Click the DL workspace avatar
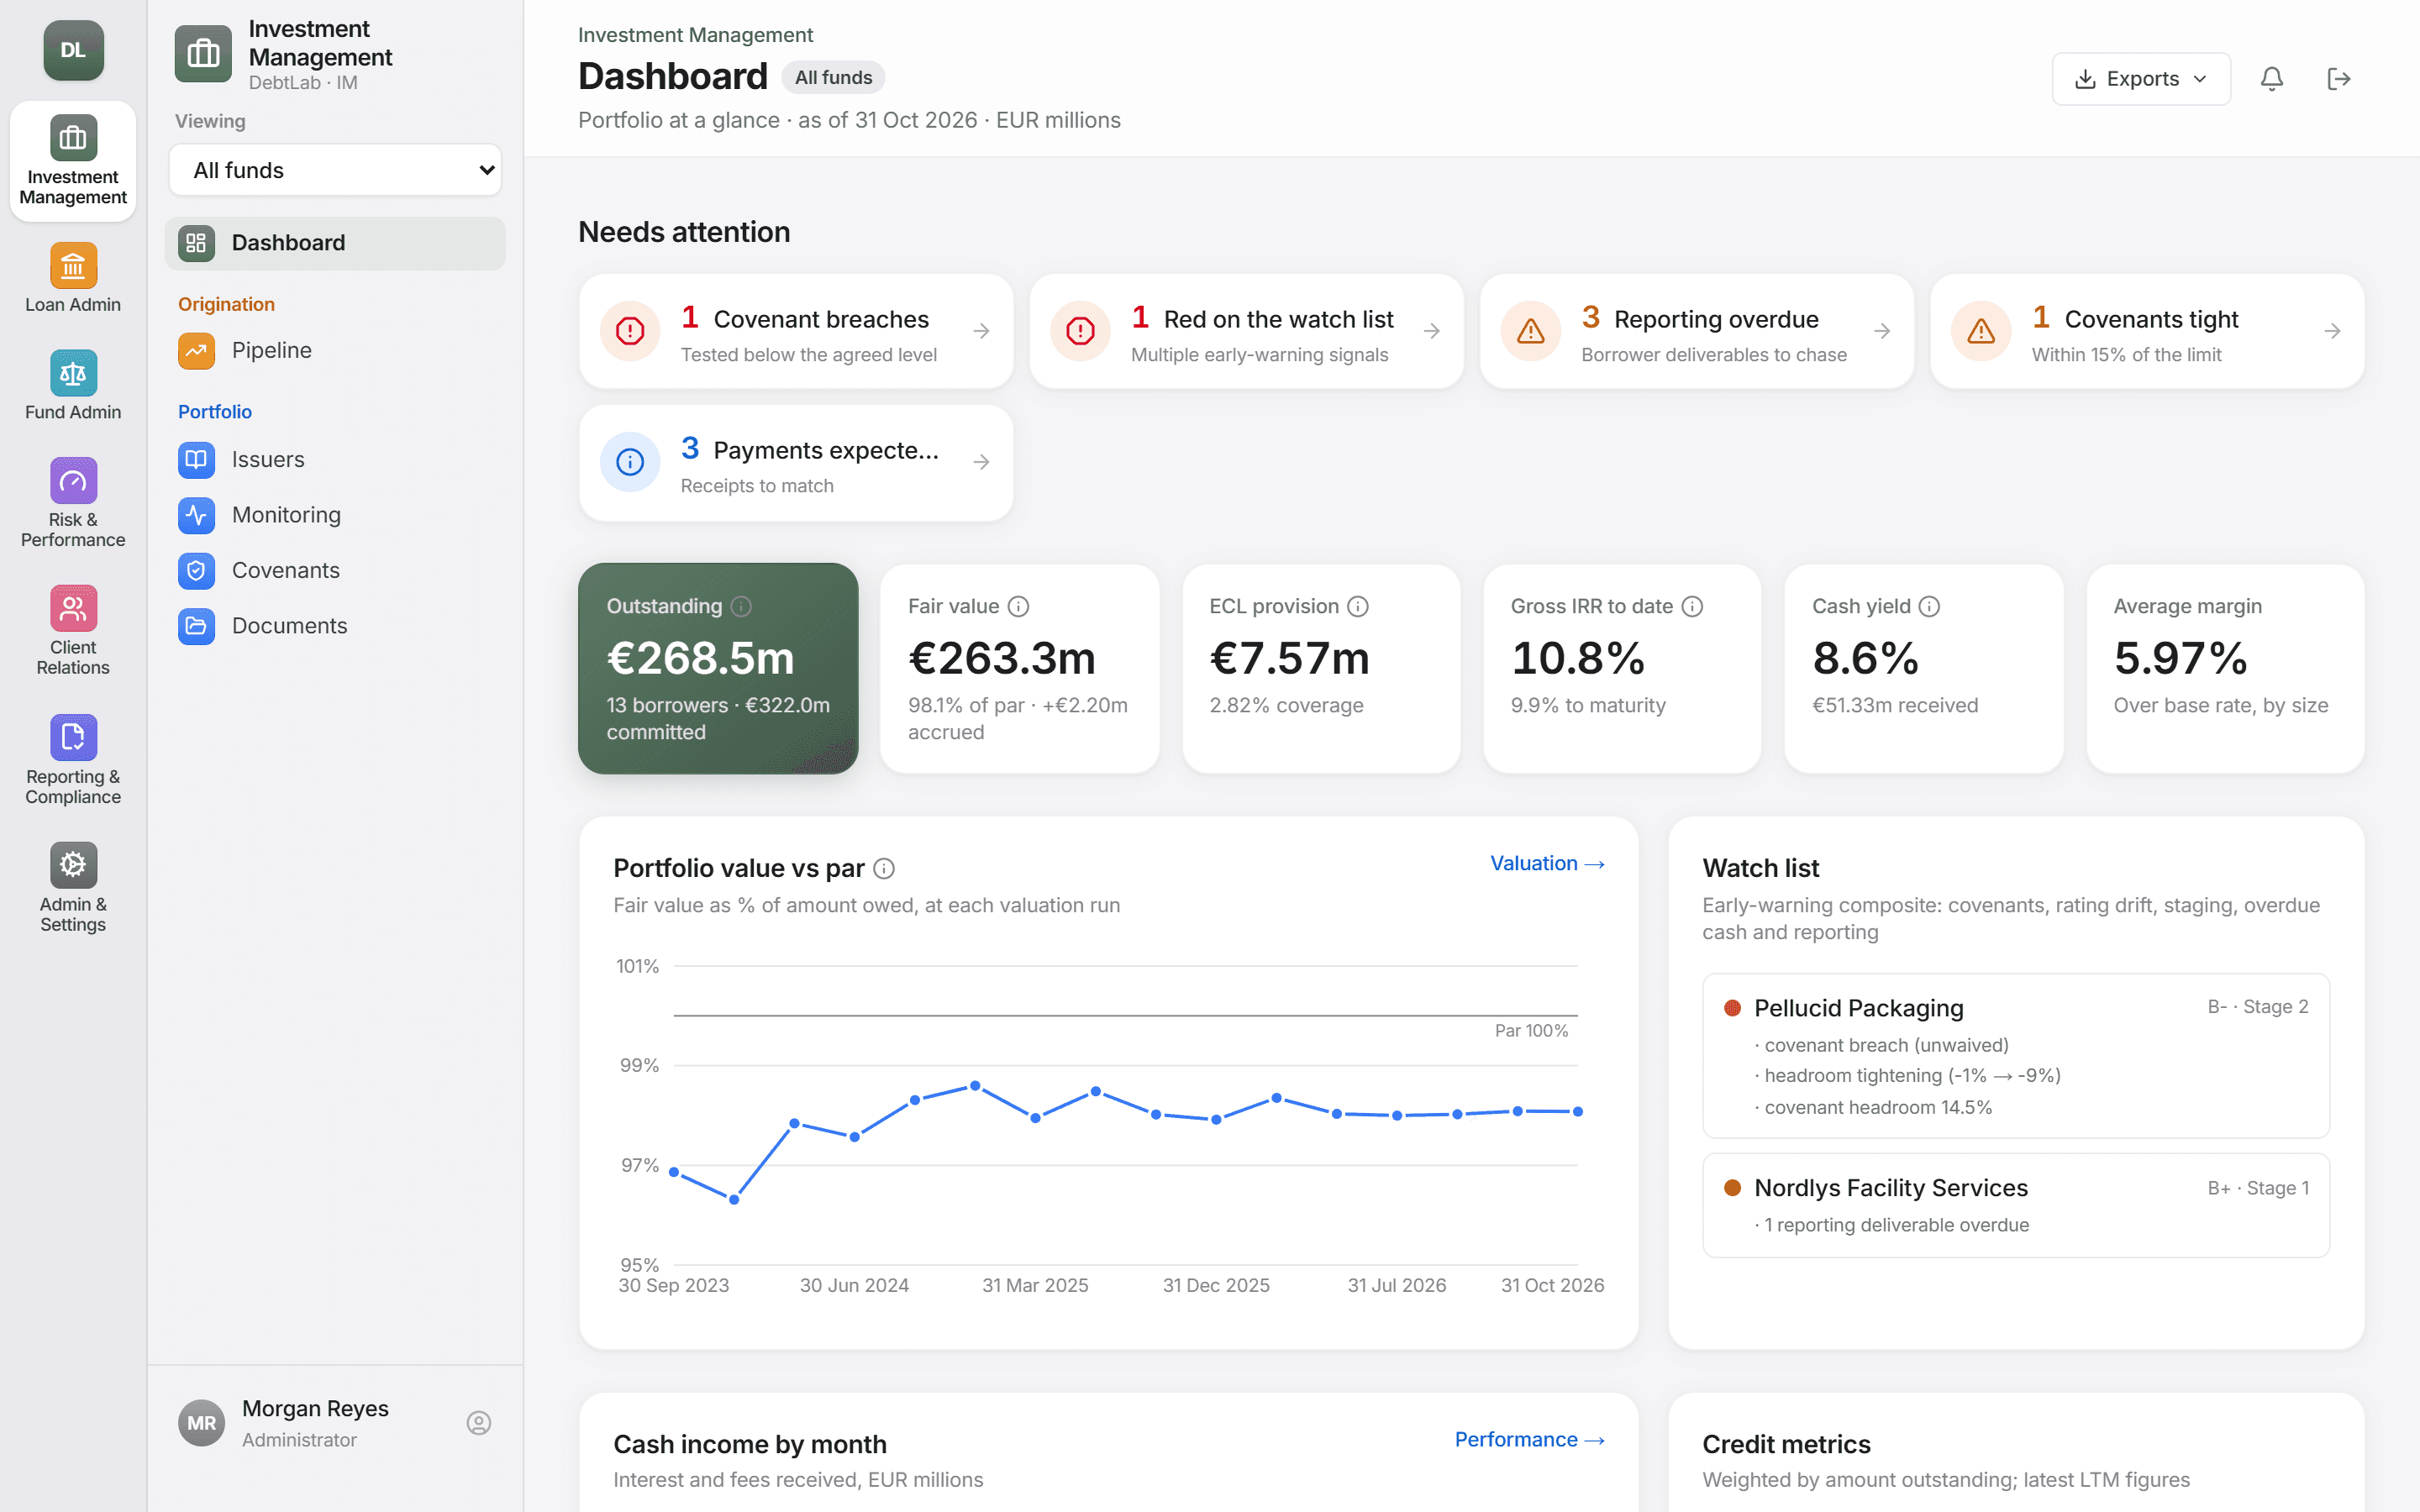2420x1512 pixels. (73, 50)
